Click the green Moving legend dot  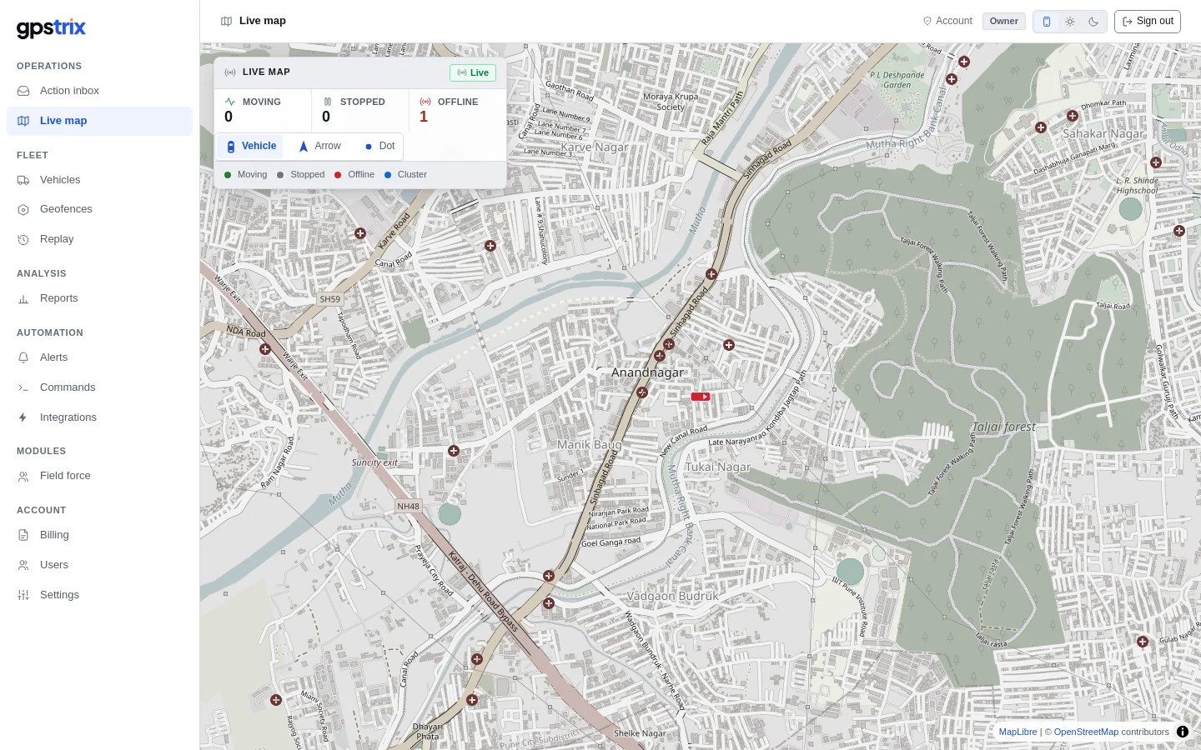[228, 175]
